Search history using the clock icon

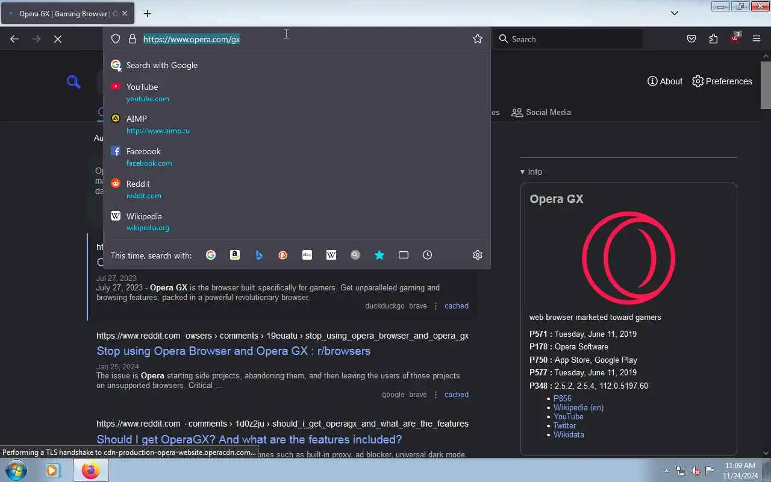pyautogui.click(x=428, y=255)
